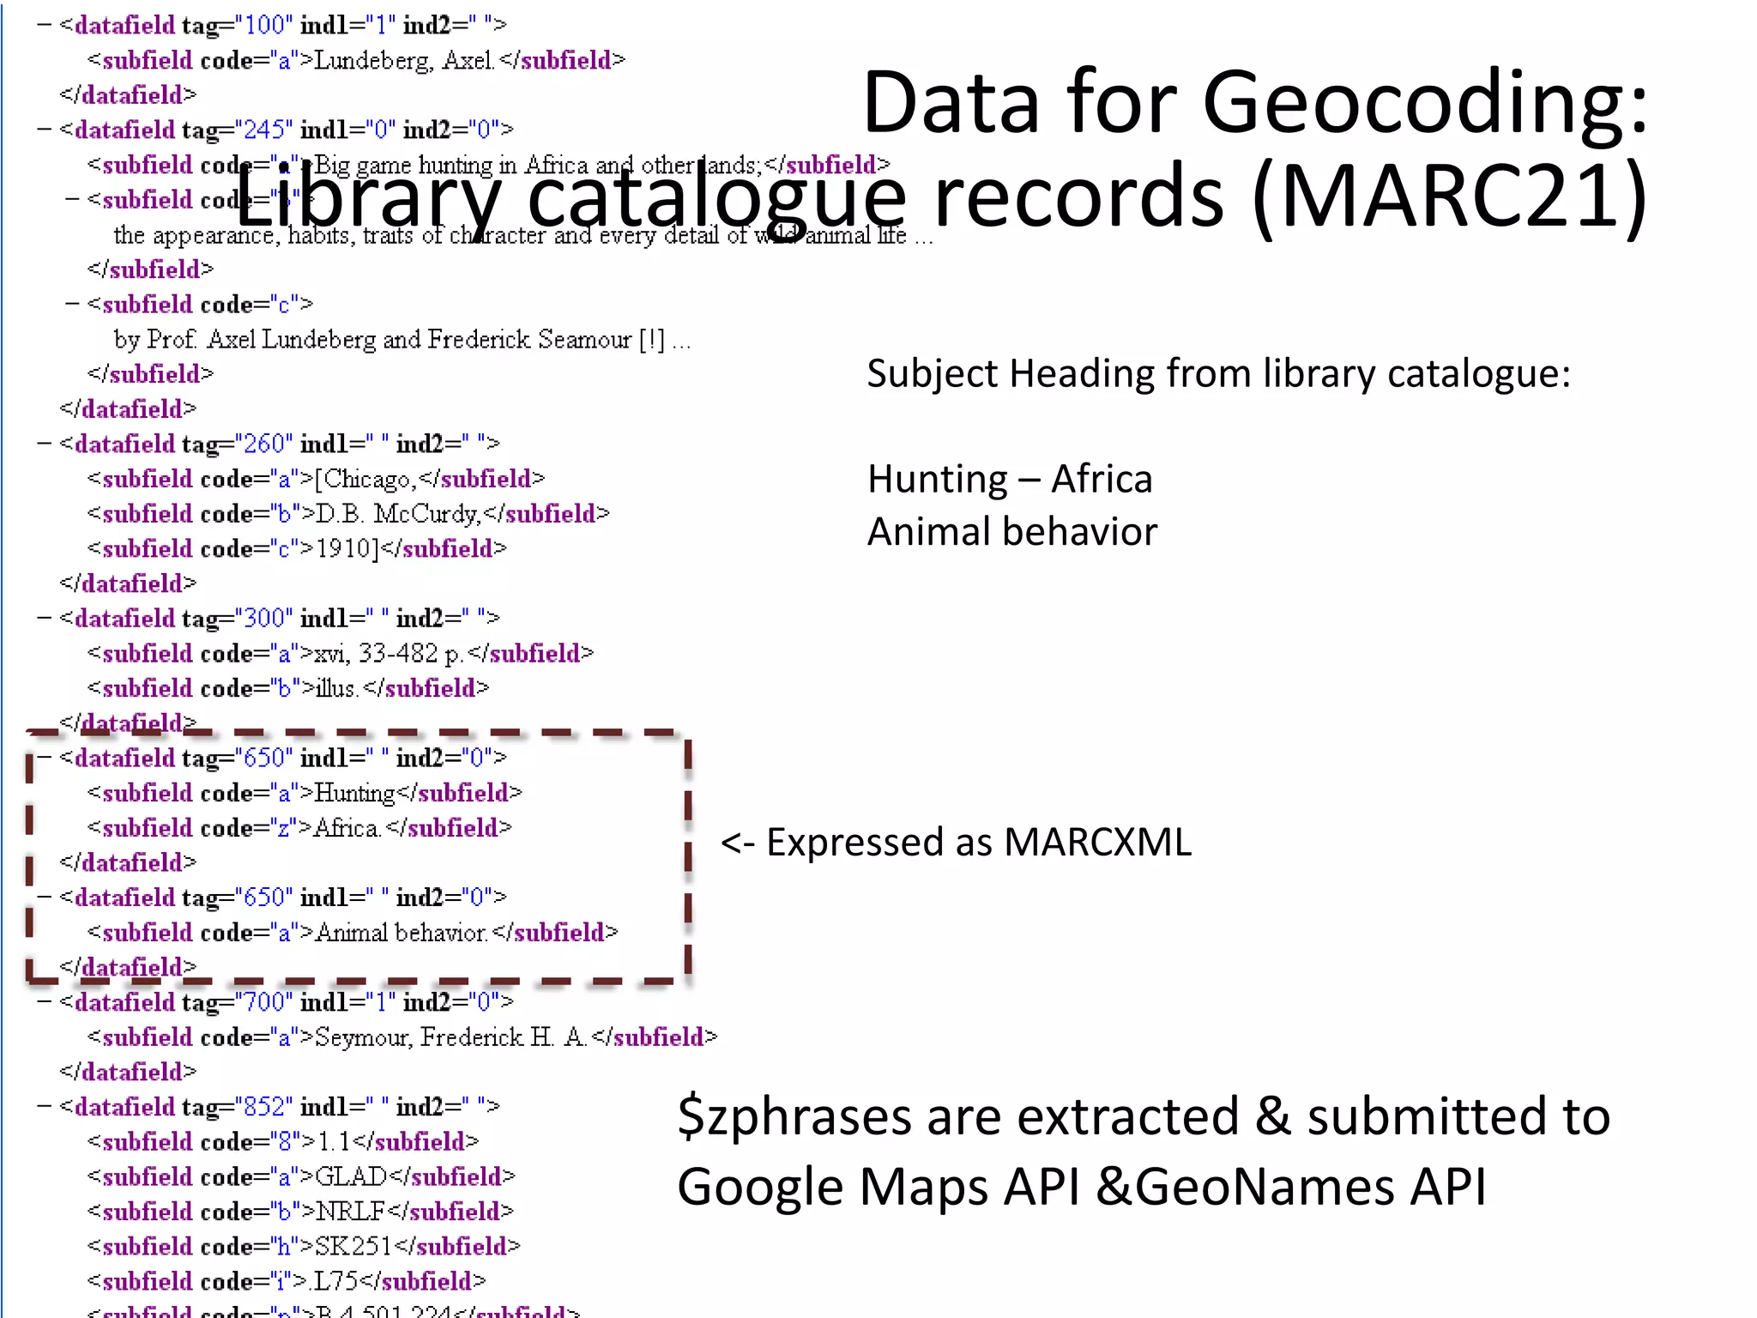
Task: Click the 'GLAD' subfield value
Action: 352,1176
